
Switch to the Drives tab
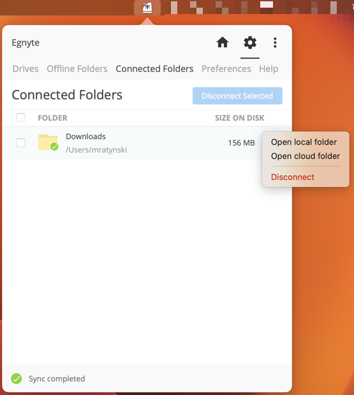(x=26, y=69)
